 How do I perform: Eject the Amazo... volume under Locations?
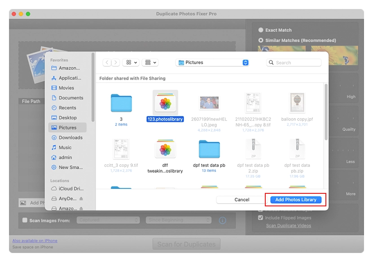[x=81, y=208]
